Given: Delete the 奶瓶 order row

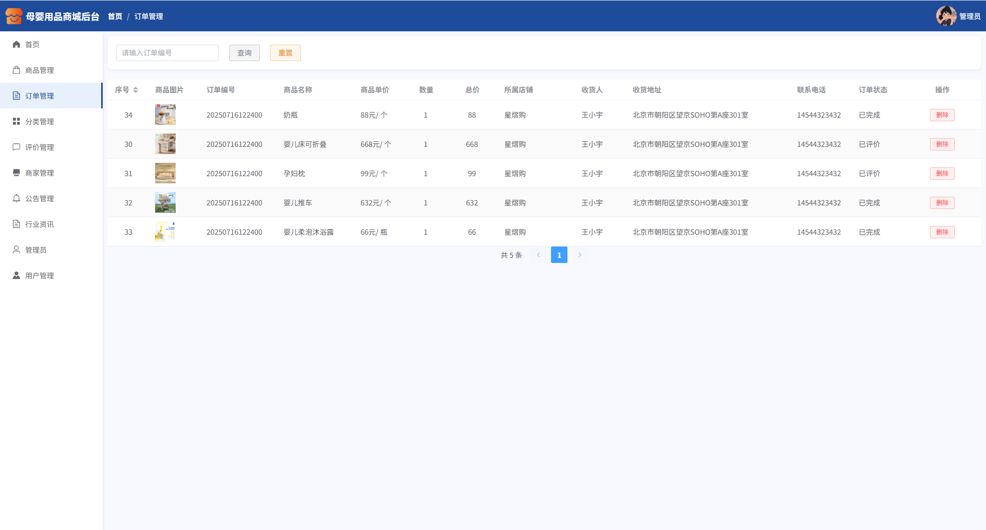Looking at the screenshot, I should tap(942, 115).
